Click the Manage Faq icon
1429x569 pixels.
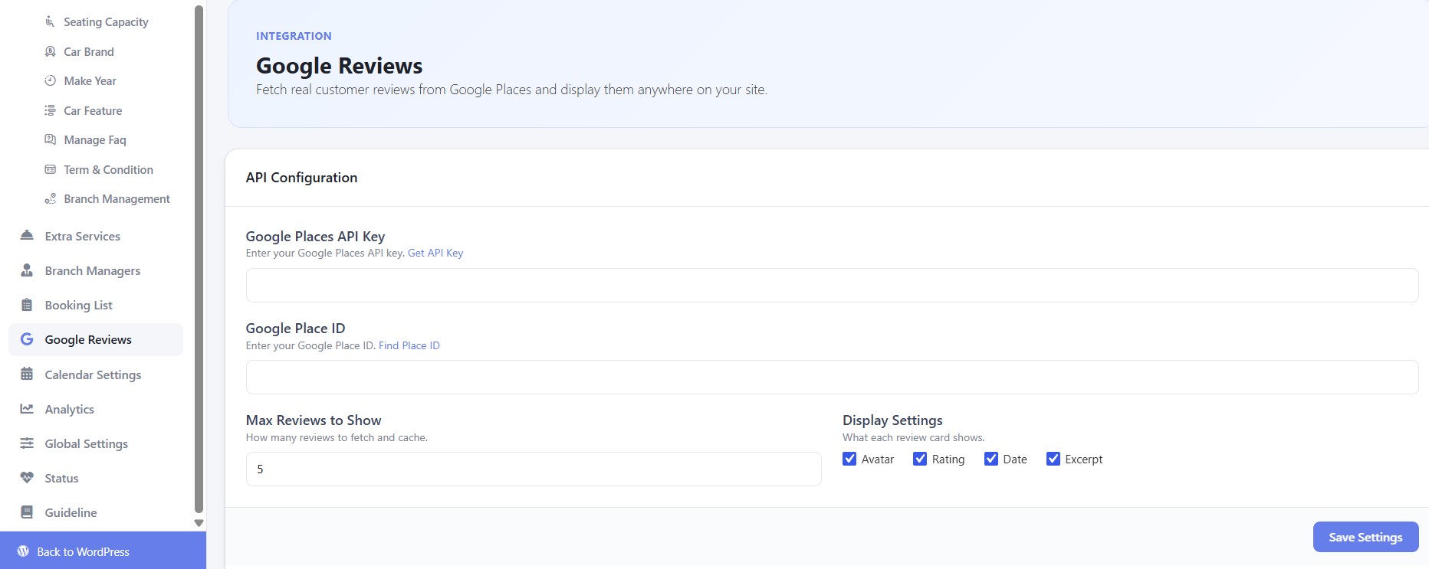coord(50,139)
